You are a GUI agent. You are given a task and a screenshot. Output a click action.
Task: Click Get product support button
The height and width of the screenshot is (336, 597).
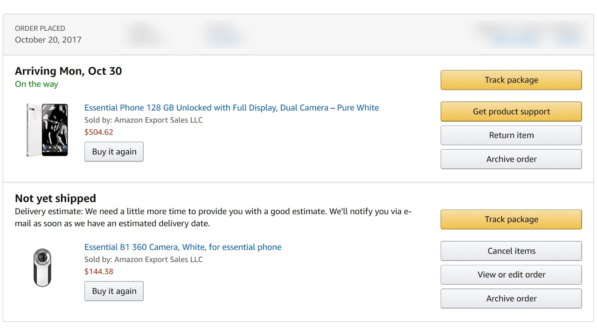[x=511, y=112]
